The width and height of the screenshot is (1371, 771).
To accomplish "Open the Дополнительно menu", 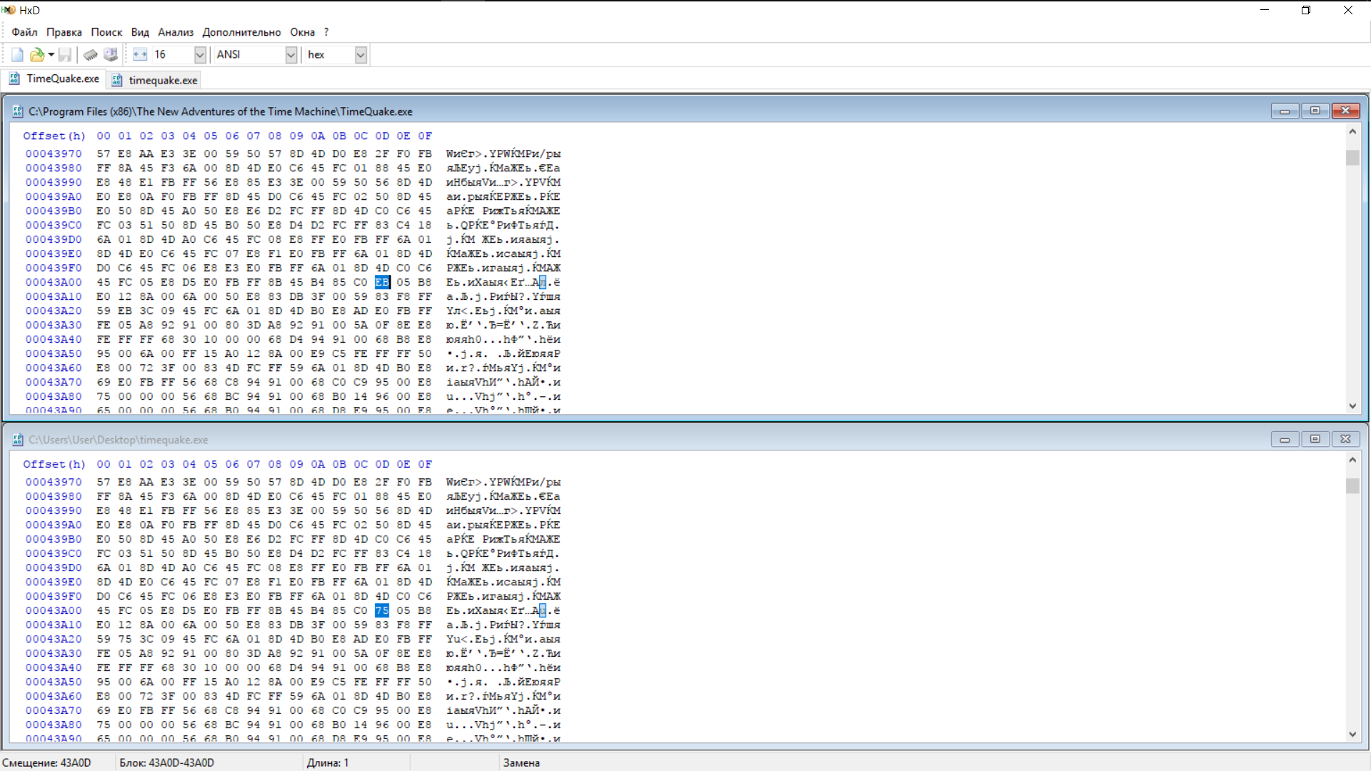I will [x=241, y=32].
